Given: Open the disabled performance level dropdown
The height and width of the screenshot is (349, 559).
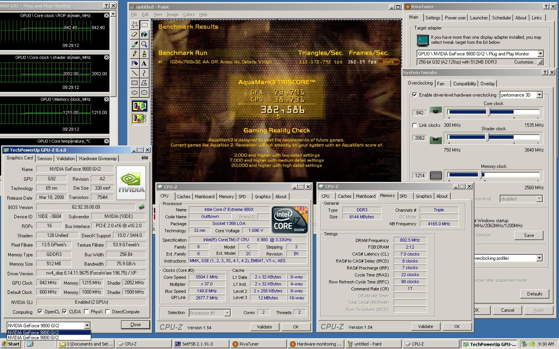Looking at the screenshot, I should point(539,199).
